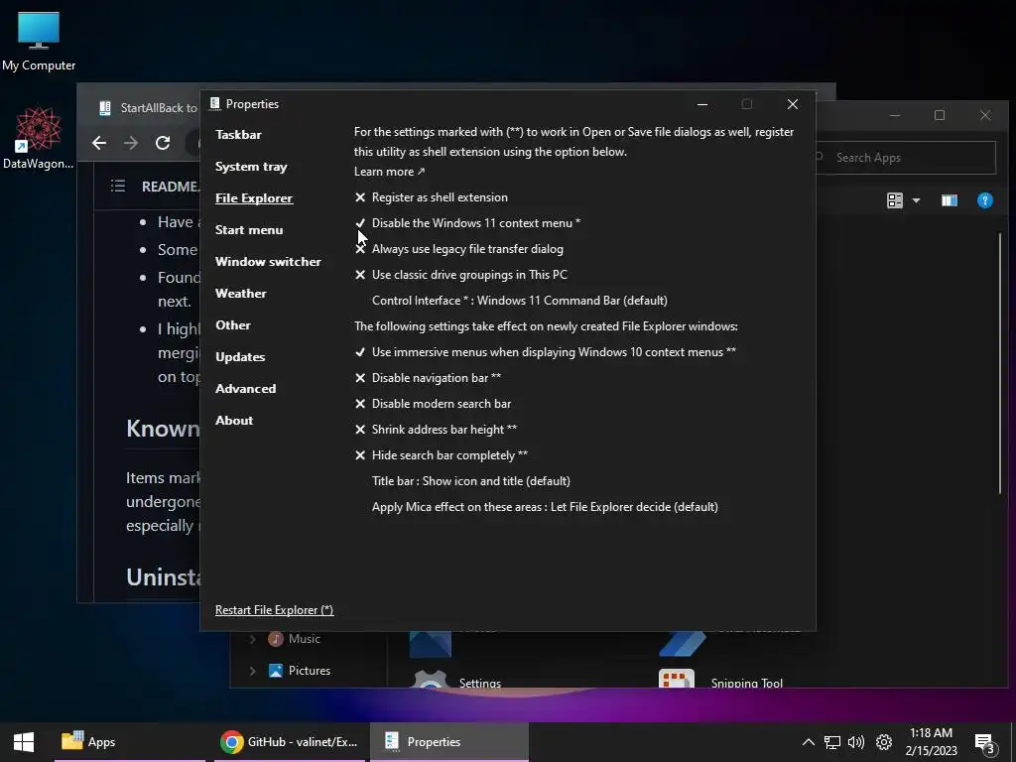Reload the page in the Chrome window
This screenshot has height=762, width=1016.
pos(163,143)
